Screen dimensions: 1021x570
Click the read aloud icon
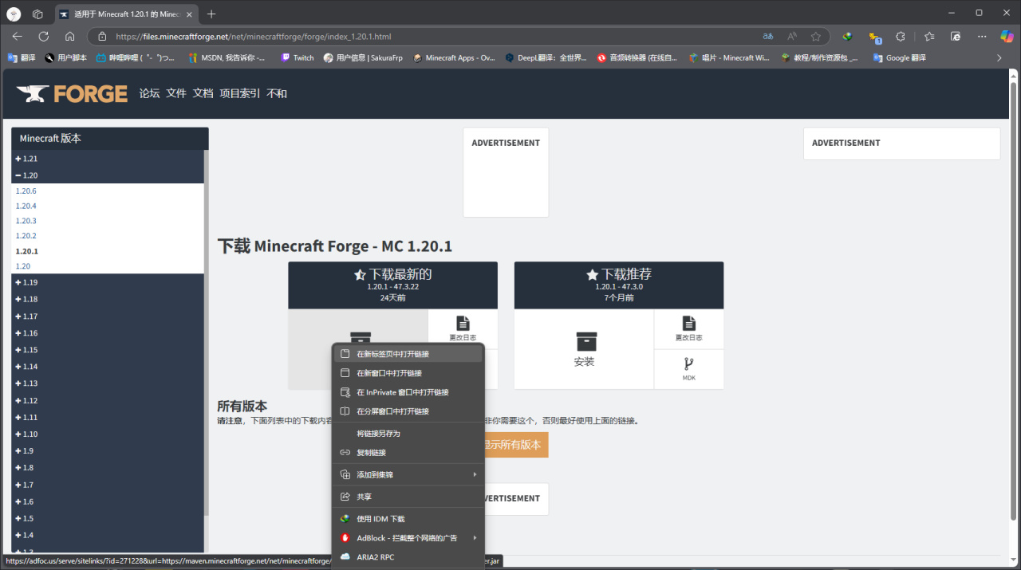(x=792, y=37)
